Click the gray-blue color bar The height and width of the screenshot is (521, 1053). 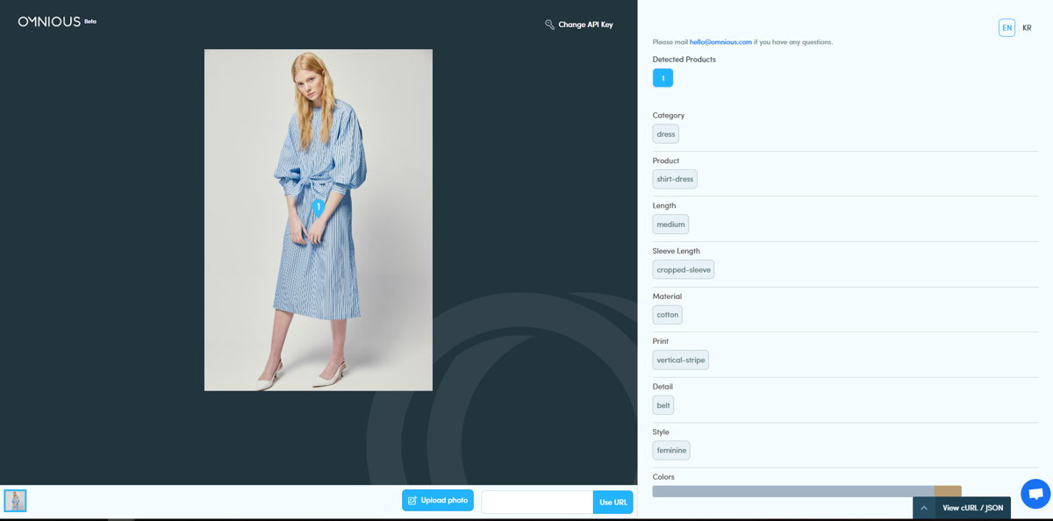(793, 491)
